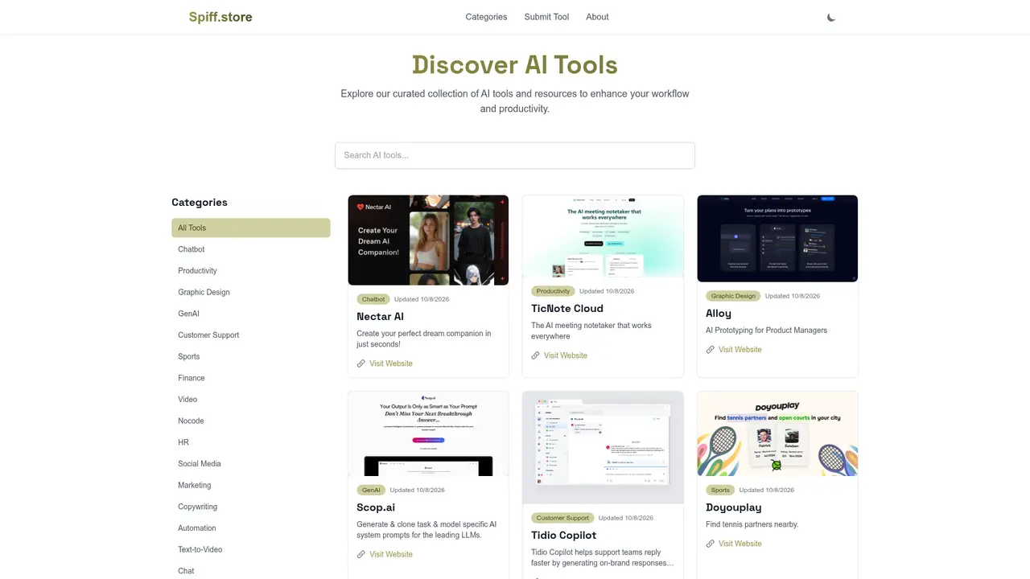Open the Alloy preview thumbnail
This screenshot has height=579, width=1030.
[777, 239]
